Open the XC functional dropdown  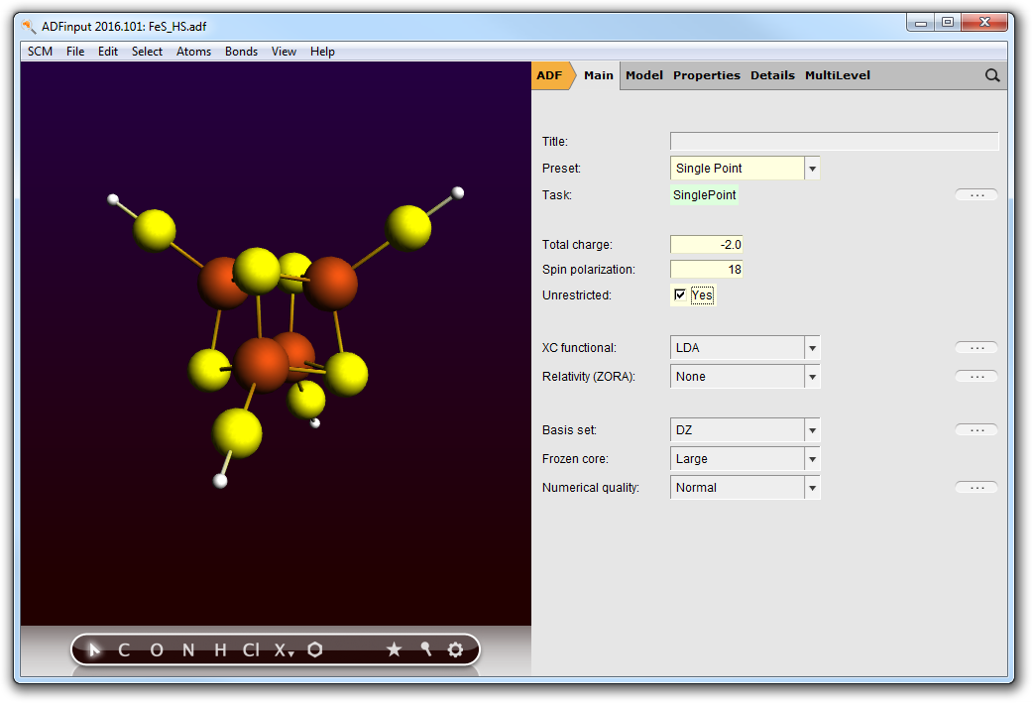(812, 348)
